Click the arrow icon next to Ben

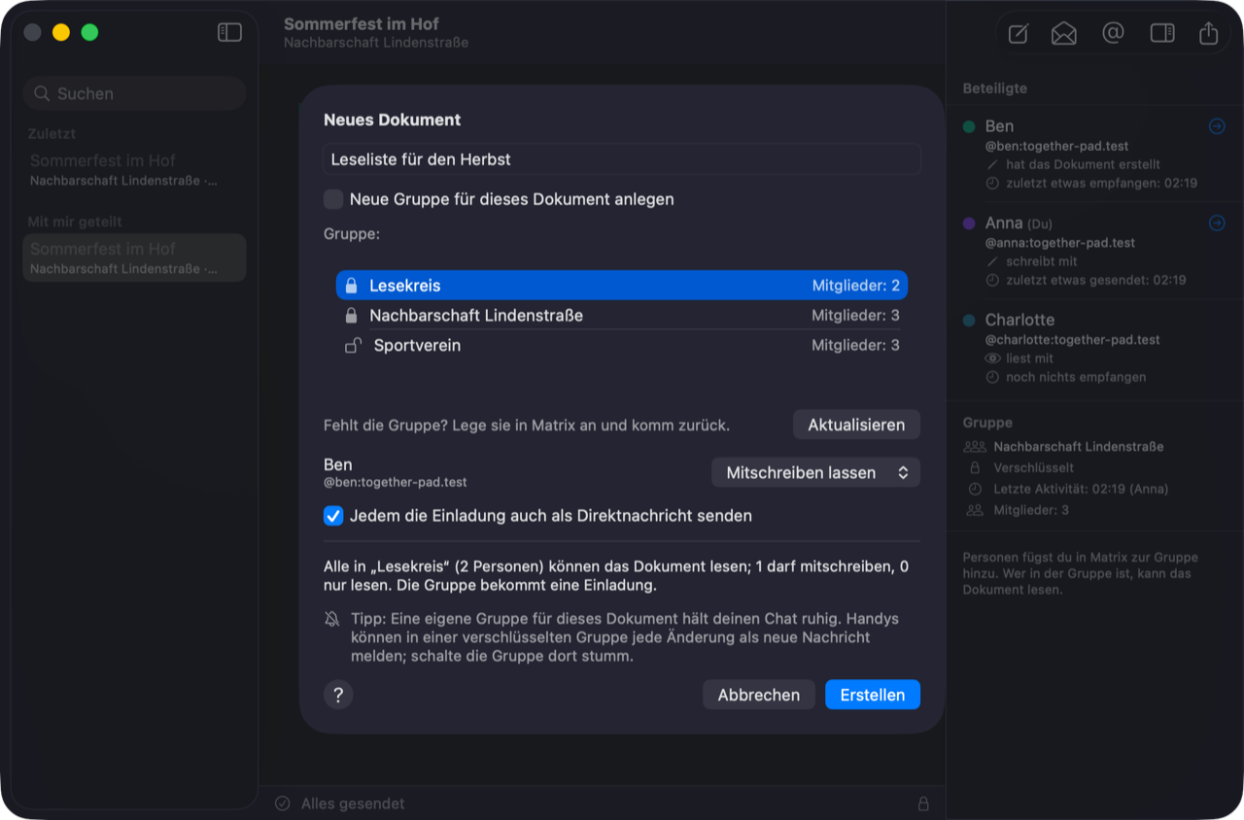coord(1217,126)
